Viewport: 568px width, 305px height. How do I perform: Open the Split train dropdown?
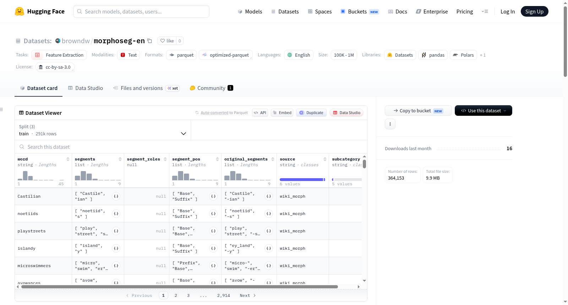point(103,130)
